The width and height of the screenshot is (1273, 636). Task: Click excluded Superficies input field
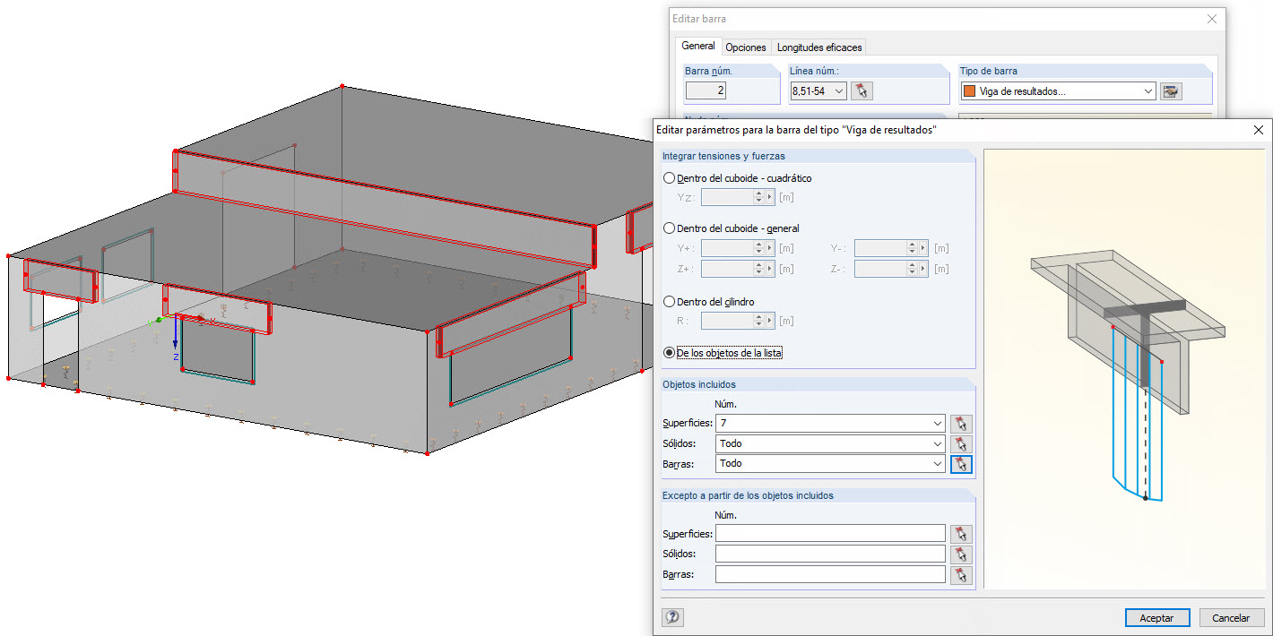830,534
